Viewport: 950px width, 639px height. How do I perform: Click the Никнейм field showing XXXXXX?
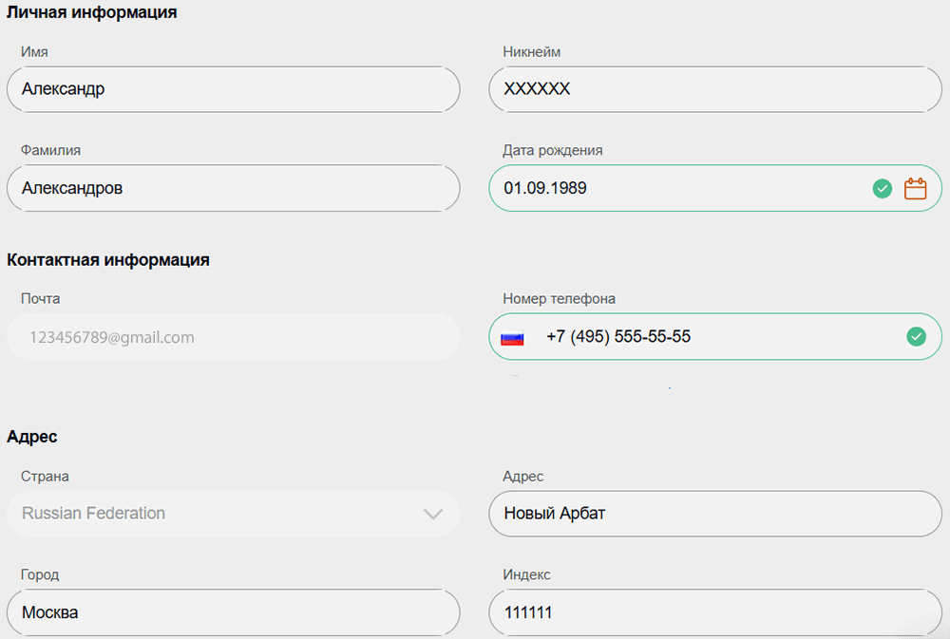[x=715, y=89]
